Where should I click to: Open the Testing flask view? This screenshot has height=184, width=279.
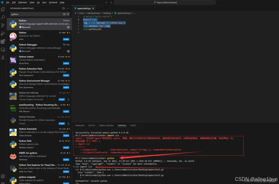[3, 58]
